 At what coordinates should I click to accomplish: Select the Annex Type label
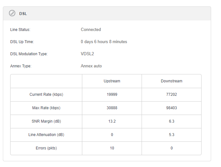(x=21, y=66)
